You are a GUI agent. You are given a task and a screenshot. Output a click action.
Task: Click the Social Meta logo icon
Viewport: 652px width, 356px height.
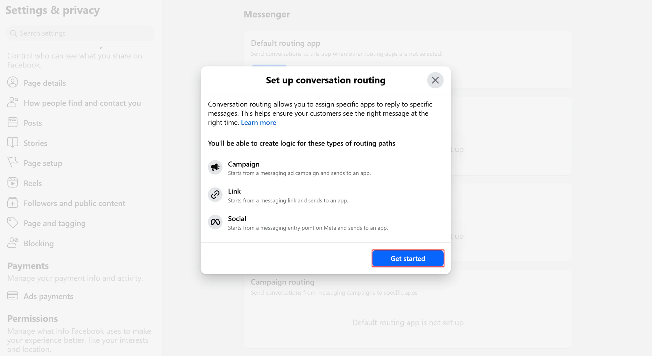[215, 222]
